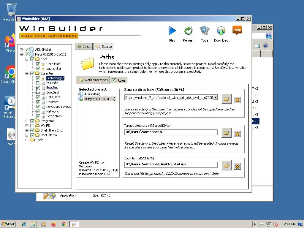
Task: Uncheck the Core Files script
Action: (38, 64)
